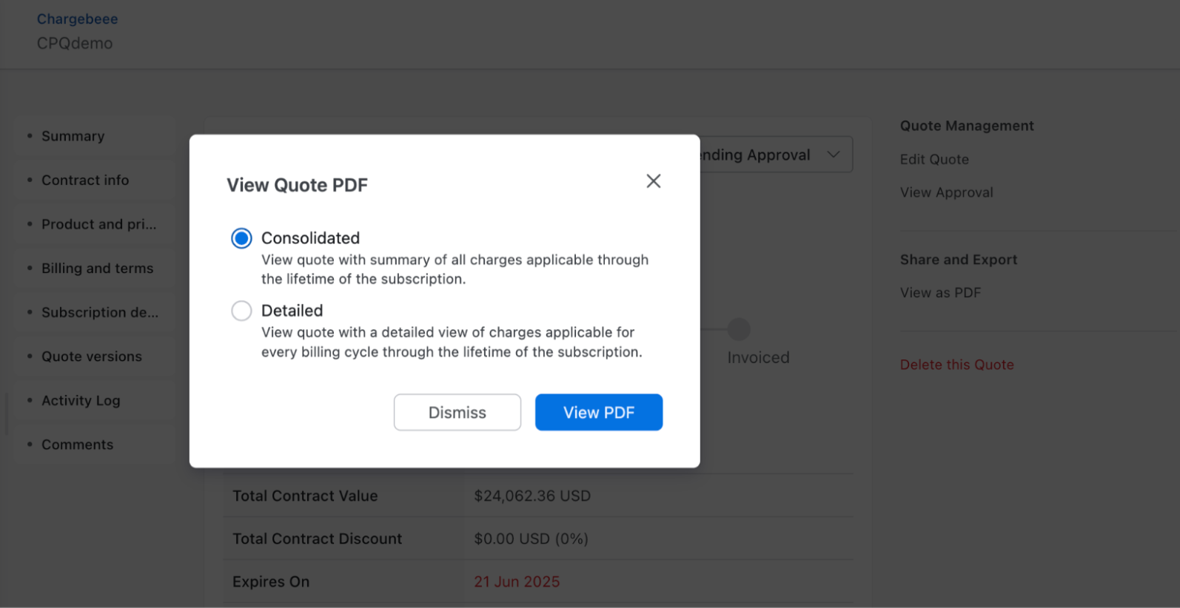The height and width of the screenshot is (608, 1180).
Task: Go to Contract info section
Action: click(84, 180)
